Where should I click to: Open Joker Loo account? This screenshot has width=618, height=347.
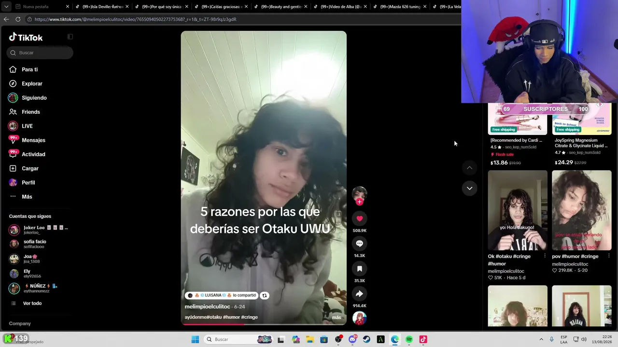point(39,230)
